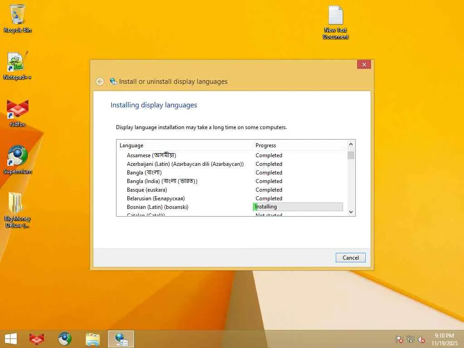This screenshot has width=464, height=348.
Task: Click Completed status for Basque
Action: point(269,189)
